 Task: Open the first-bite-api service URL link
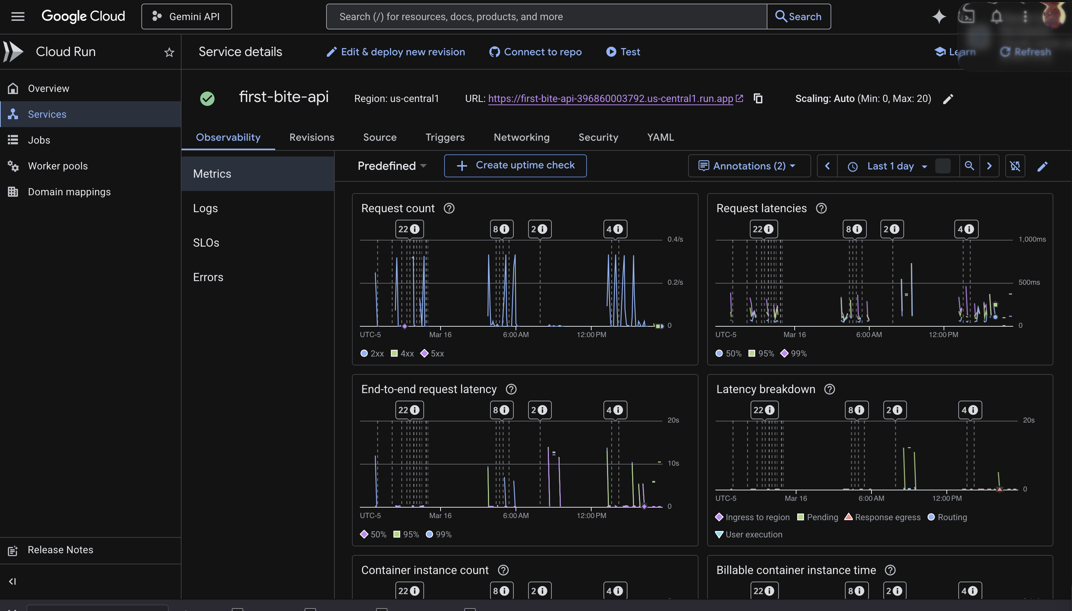click(x=610, y=99)
